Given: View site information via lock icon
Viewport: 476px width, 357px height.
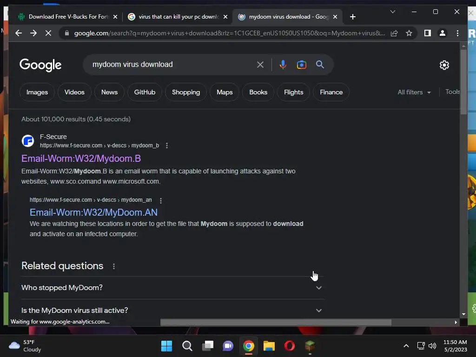Looking at the screenshot, I should pos(67,33).
